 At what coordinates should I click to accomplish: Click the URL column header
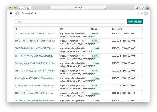point(61,29)
